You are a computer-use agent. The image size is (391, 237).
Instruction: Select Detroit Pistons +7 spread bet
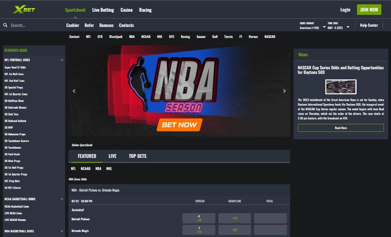point(199,218)
